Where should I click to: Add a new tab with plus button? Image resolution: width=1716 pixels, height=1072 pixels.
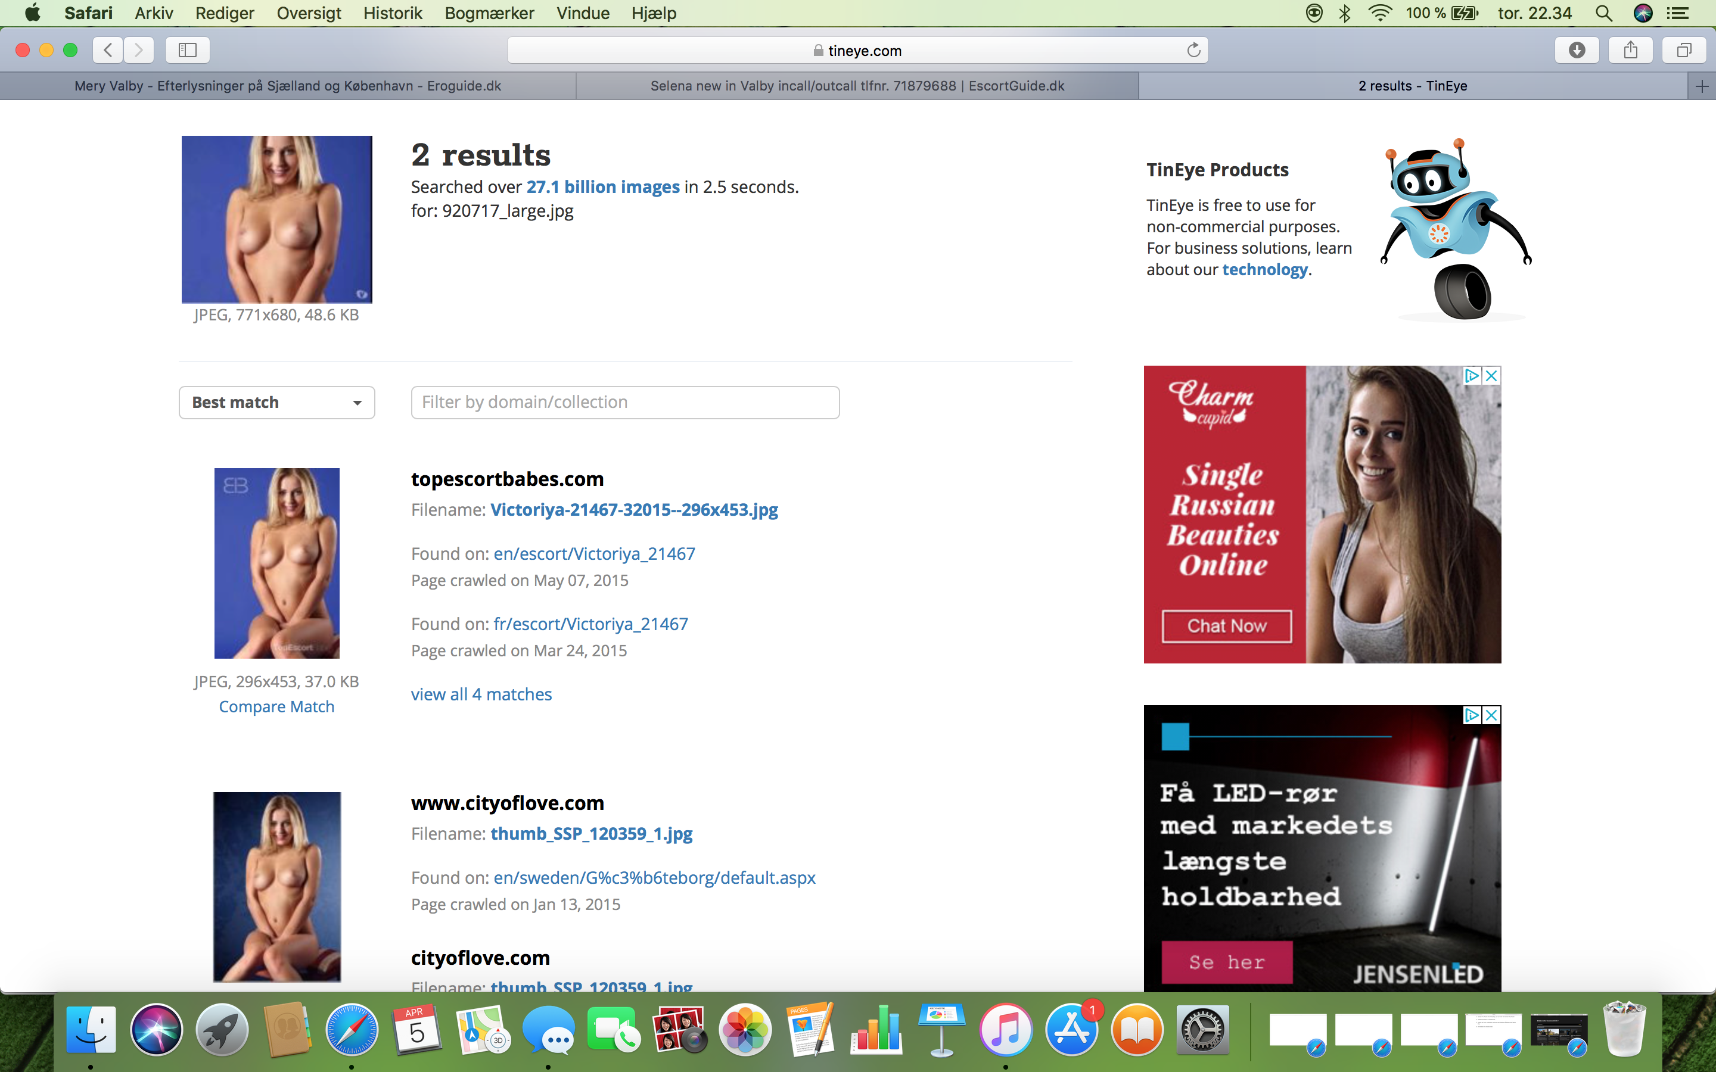(1702, 86)
